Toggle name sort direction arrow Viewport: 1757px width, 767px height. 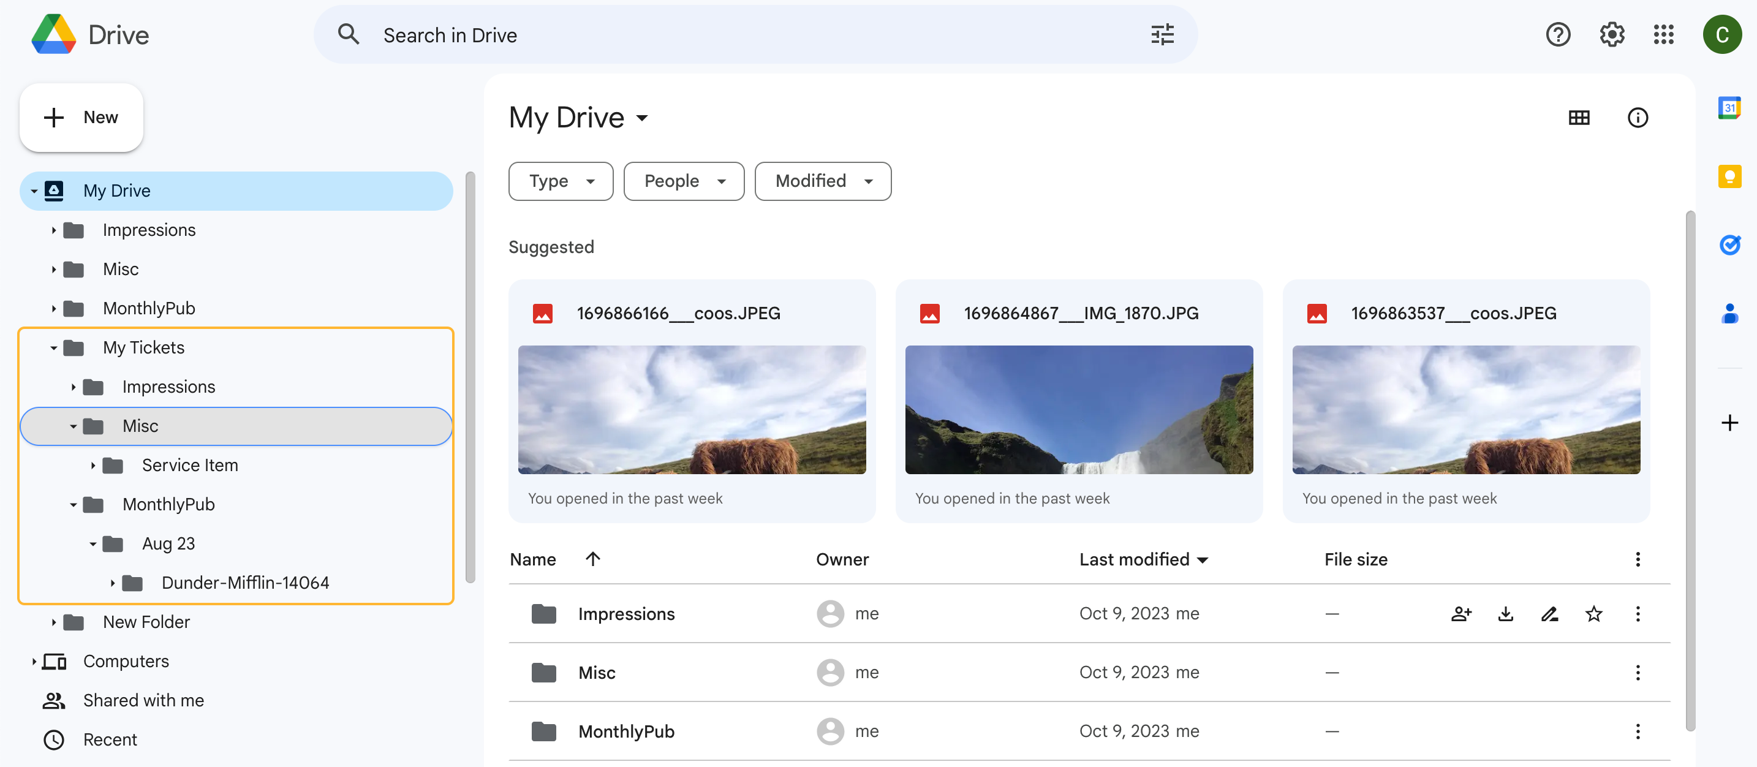[x=593, y=559]
